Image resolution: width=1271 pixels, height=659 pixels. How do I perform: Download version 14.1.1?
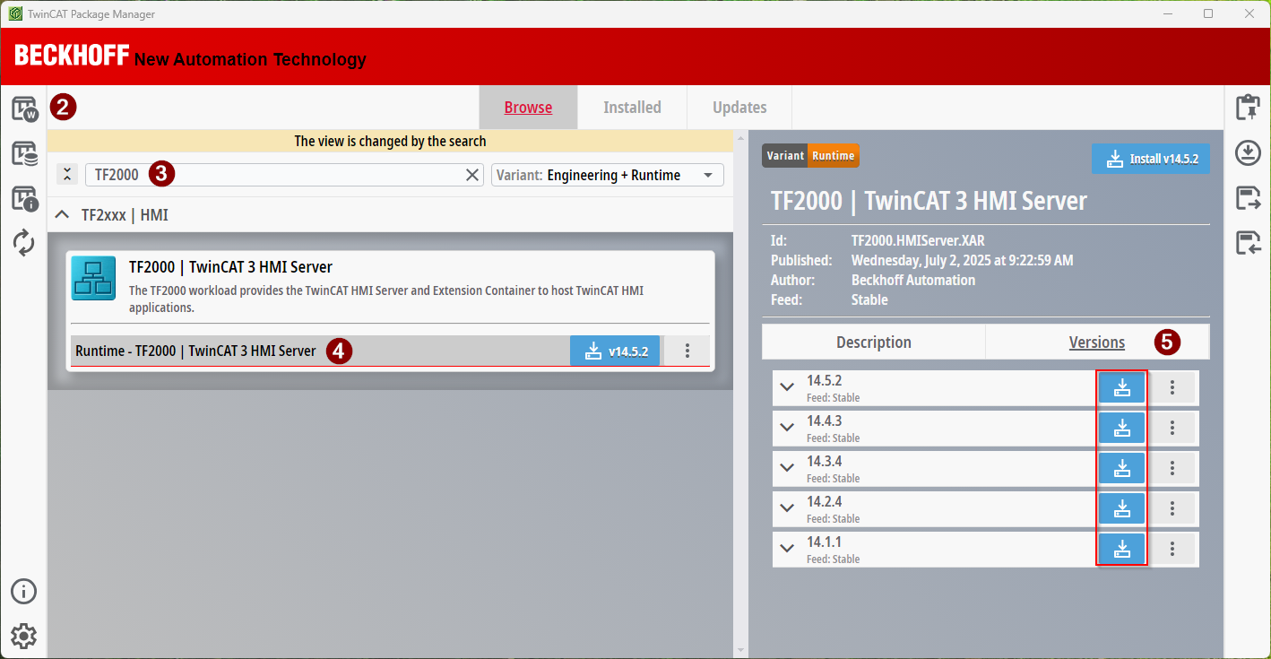coord(1121,550)
